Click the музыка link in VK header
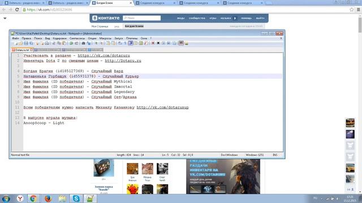362x203 pixels. click(226, 18)
